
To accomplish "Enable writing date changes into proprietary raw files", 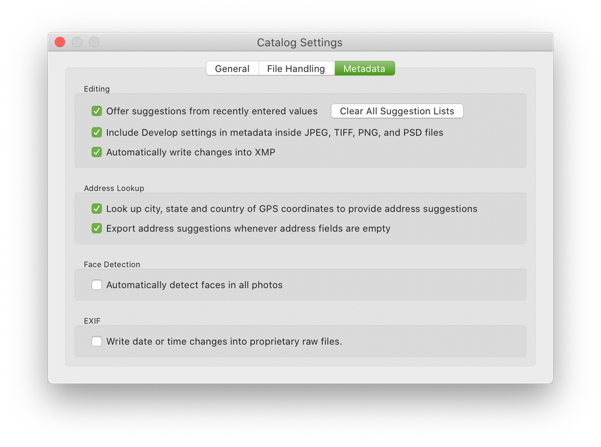I will pyautogui.click(x=97, y=342).
